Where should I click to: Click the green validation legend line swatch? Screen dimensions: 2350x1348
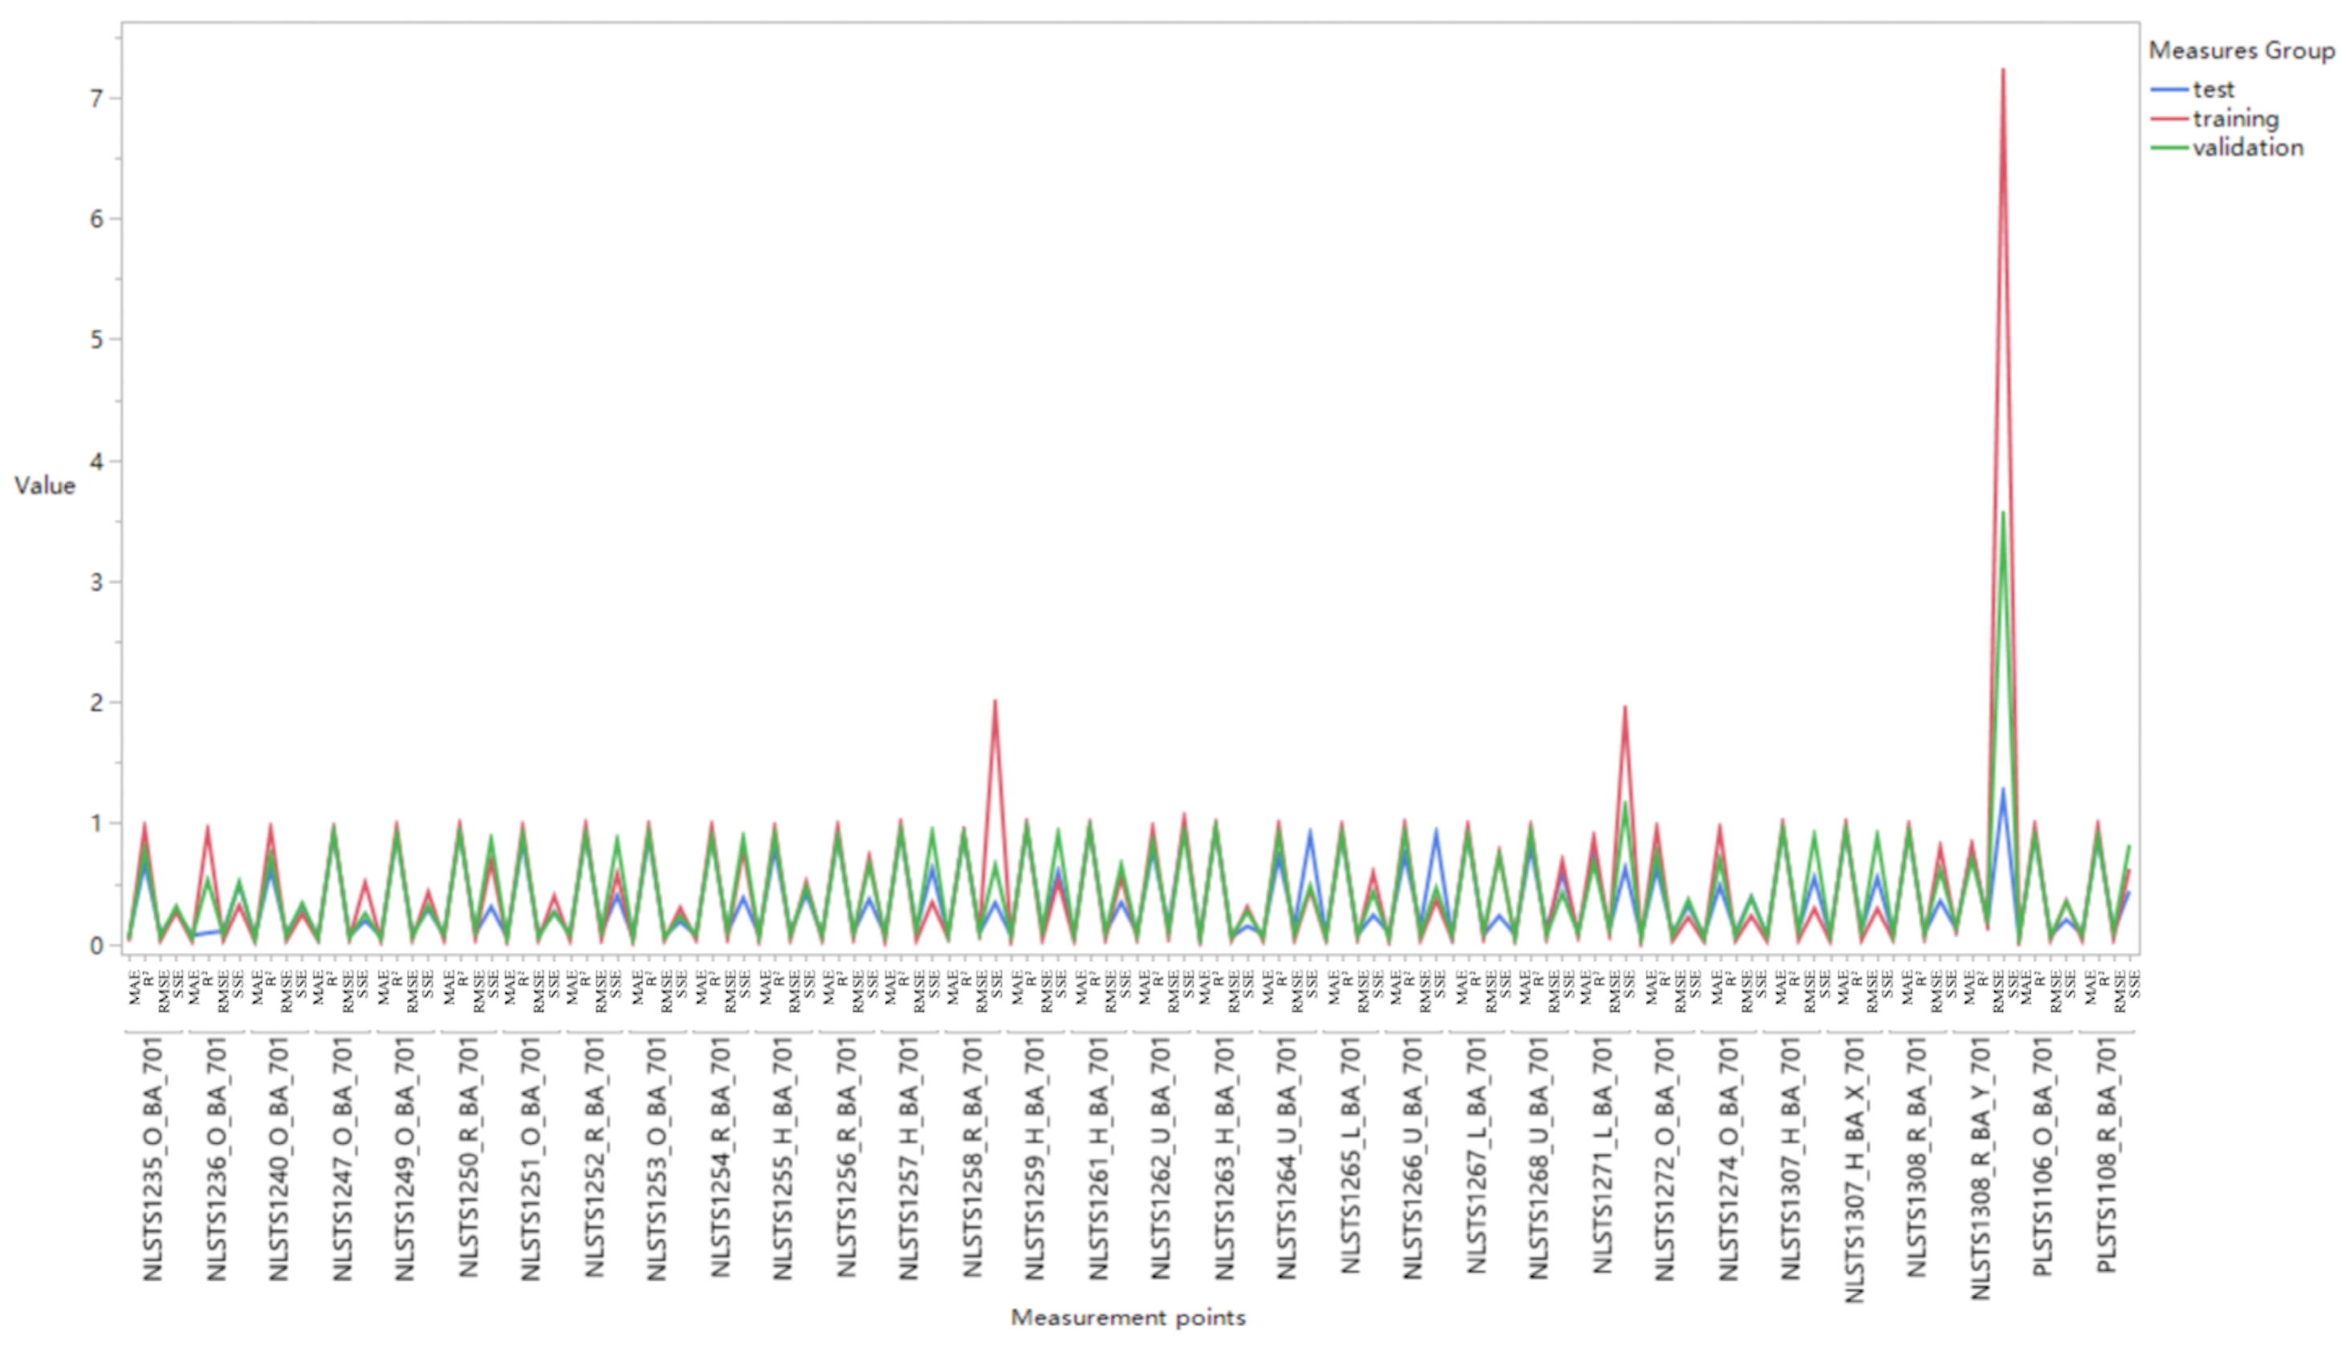[2169, 148]
